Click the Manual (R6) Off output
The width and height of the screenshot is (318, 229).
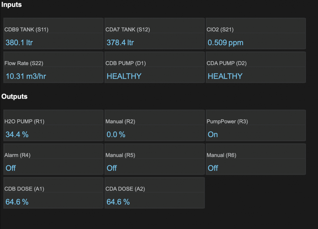[213, 168]
